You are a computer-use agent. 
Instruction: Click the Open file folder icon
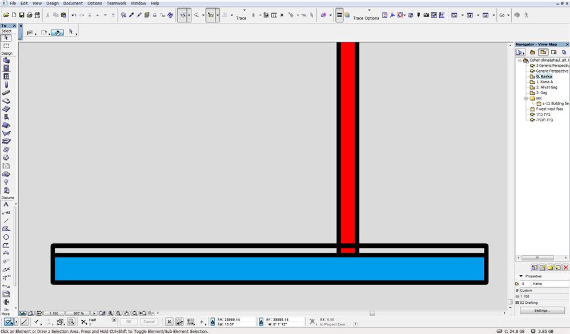(6, 15)
